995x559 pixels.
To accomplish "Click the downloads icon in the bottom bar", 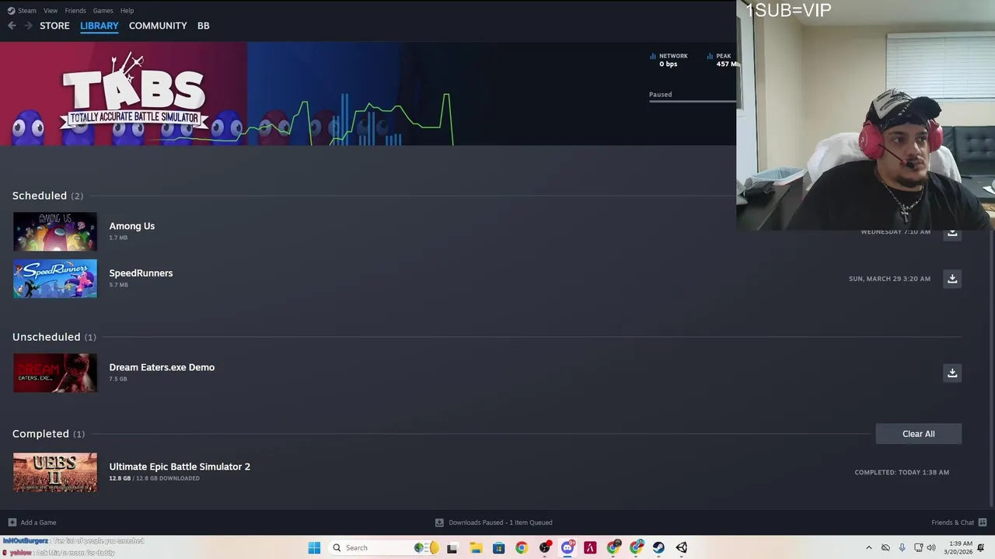I will pyautogui.click(x=439, y=523).
